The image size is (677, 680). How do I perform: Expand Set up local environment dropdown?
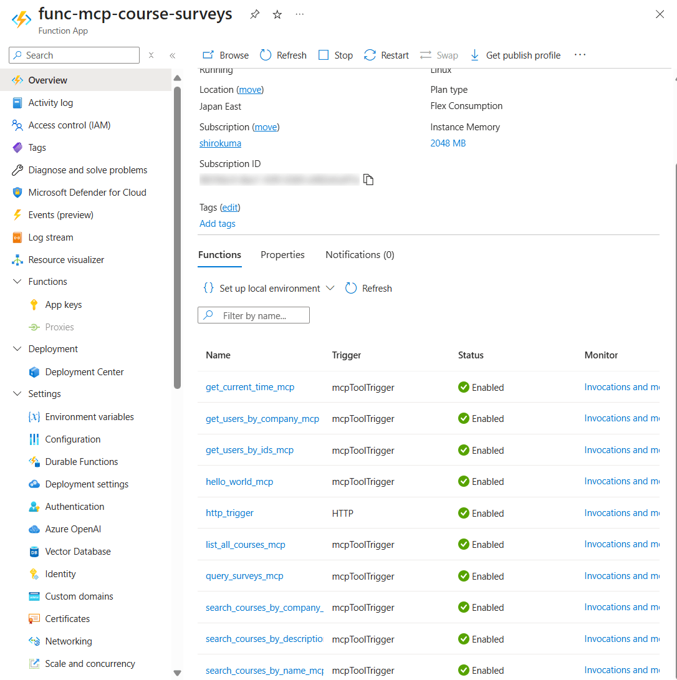tap(269, 289)
